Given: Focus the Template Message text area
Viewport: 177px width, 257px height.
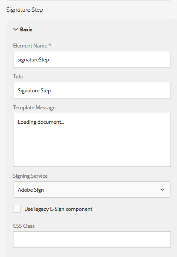Looking at the screenshot, I should pos(92,140).
